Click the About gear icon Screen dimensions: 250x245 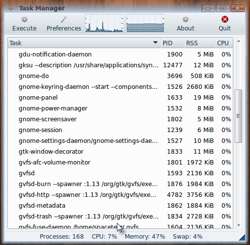pos(186,19)
